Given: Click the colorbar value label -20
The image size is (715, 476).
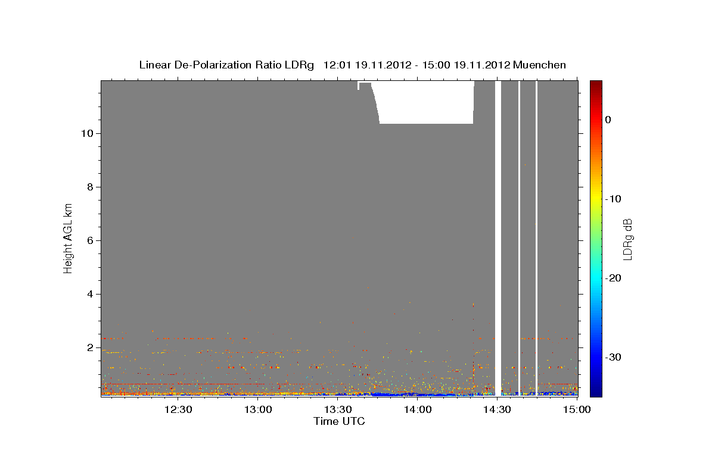Looking at the screenshot, I should coord(613,278).
